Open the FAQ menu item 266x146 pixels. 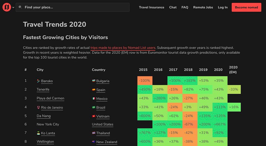coord(185,7)
